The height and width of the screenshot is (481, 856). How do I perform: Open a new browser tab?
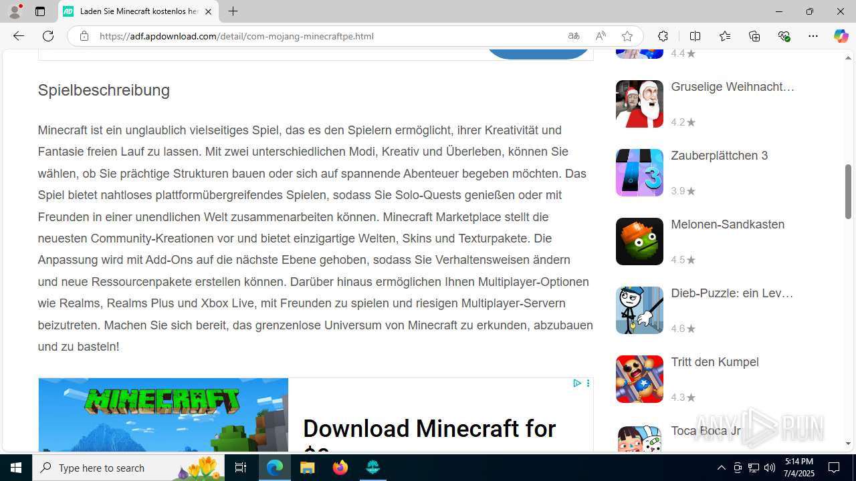click(x=233, y=11)
